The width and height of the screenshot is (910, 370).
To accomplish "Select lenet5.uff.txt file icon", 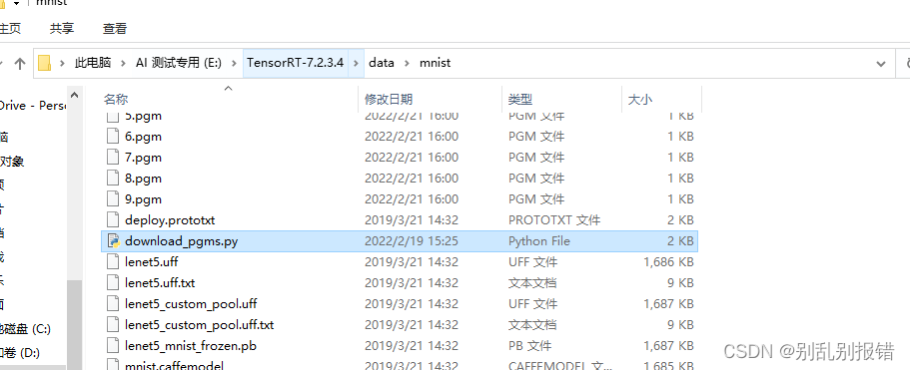I will pos(113,282).
